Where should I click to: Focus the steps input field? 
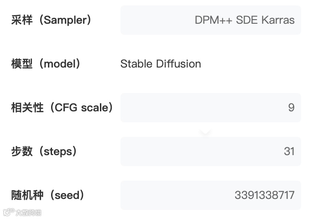tap(210, 151)
